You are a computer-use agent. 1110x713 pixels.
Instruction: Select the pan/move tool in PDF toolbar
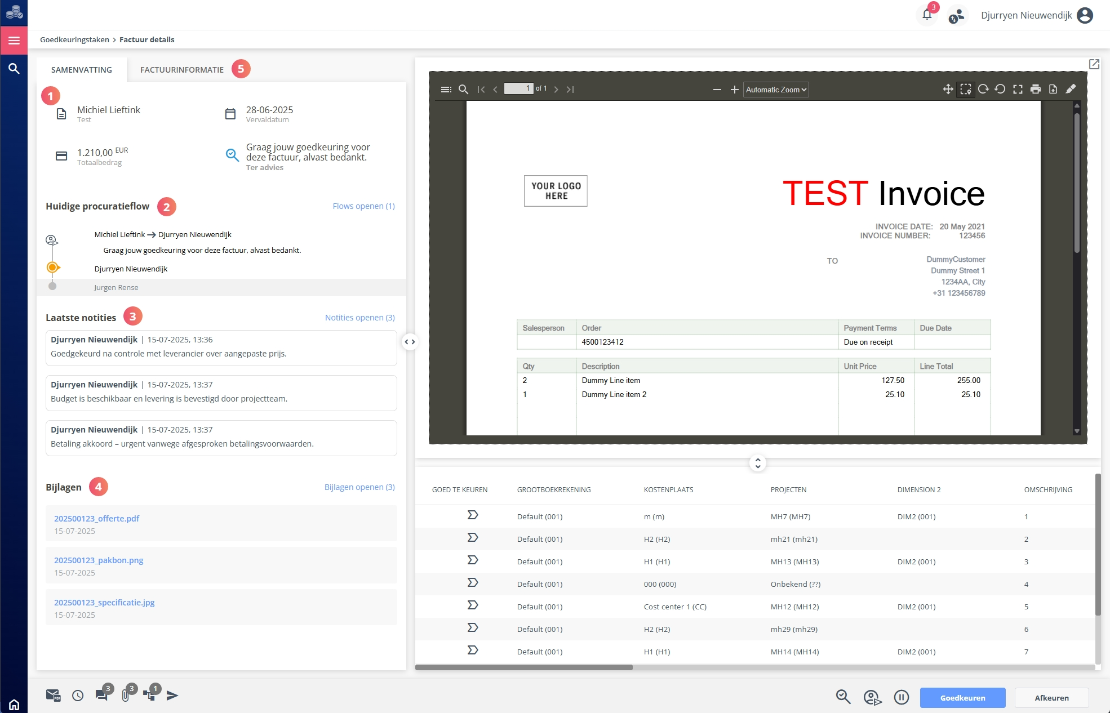tap(948, 89)
